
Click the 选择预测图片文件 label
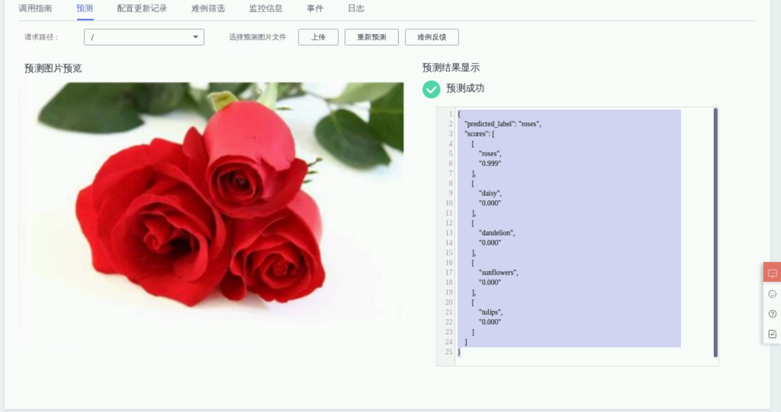coord(258,37)
